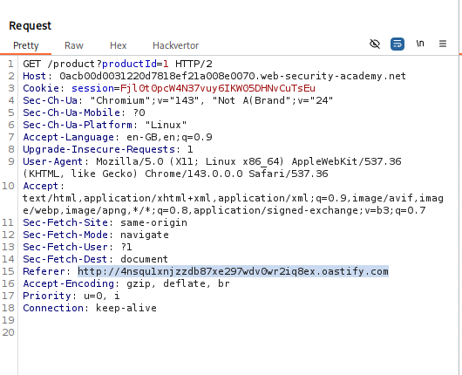The width and height of the screenshot is (462, 375).
Task: Click the Accept-Encoding gzip, deflate, br line
Action: tap(126, 283)
